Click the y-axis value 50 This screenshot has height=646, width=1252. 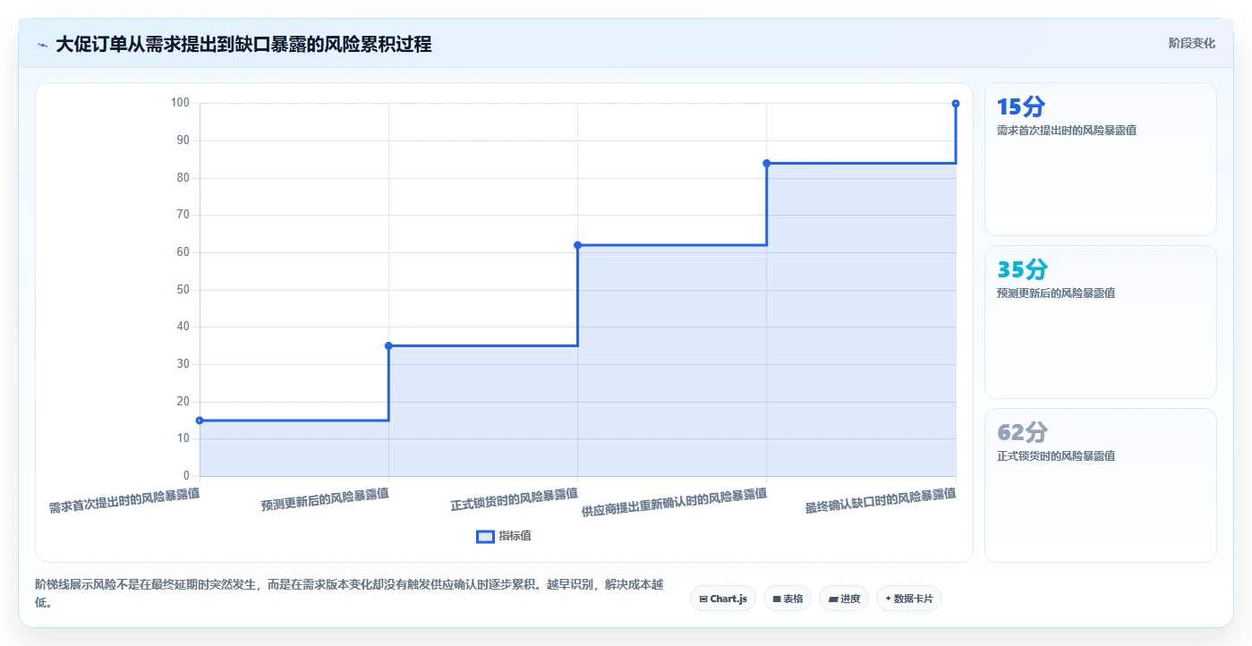(183, 290)
